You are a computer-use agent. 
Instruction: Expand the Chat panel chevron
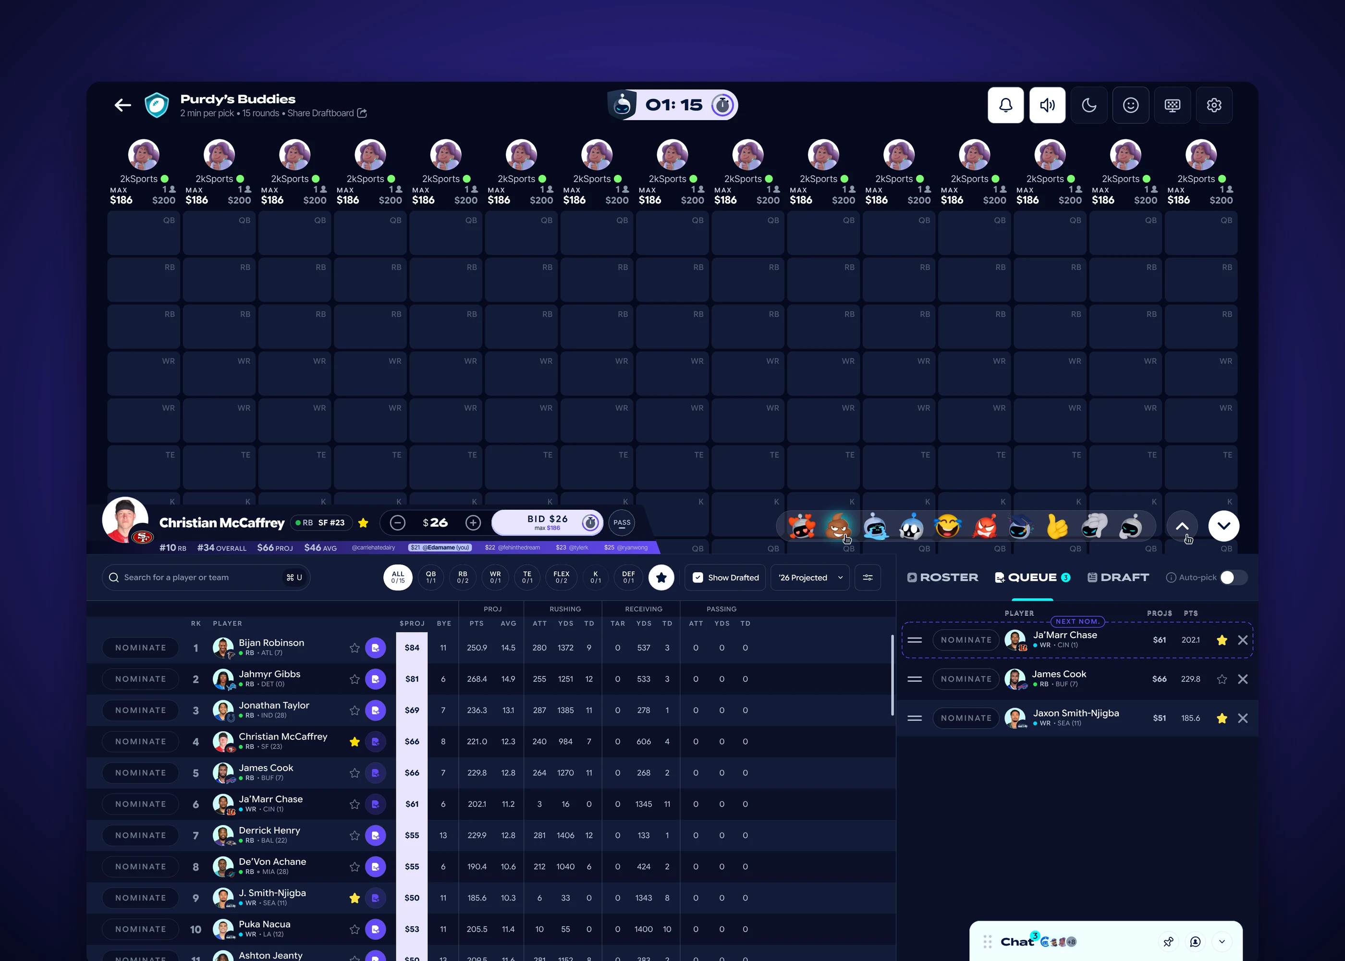(1222, 941)
